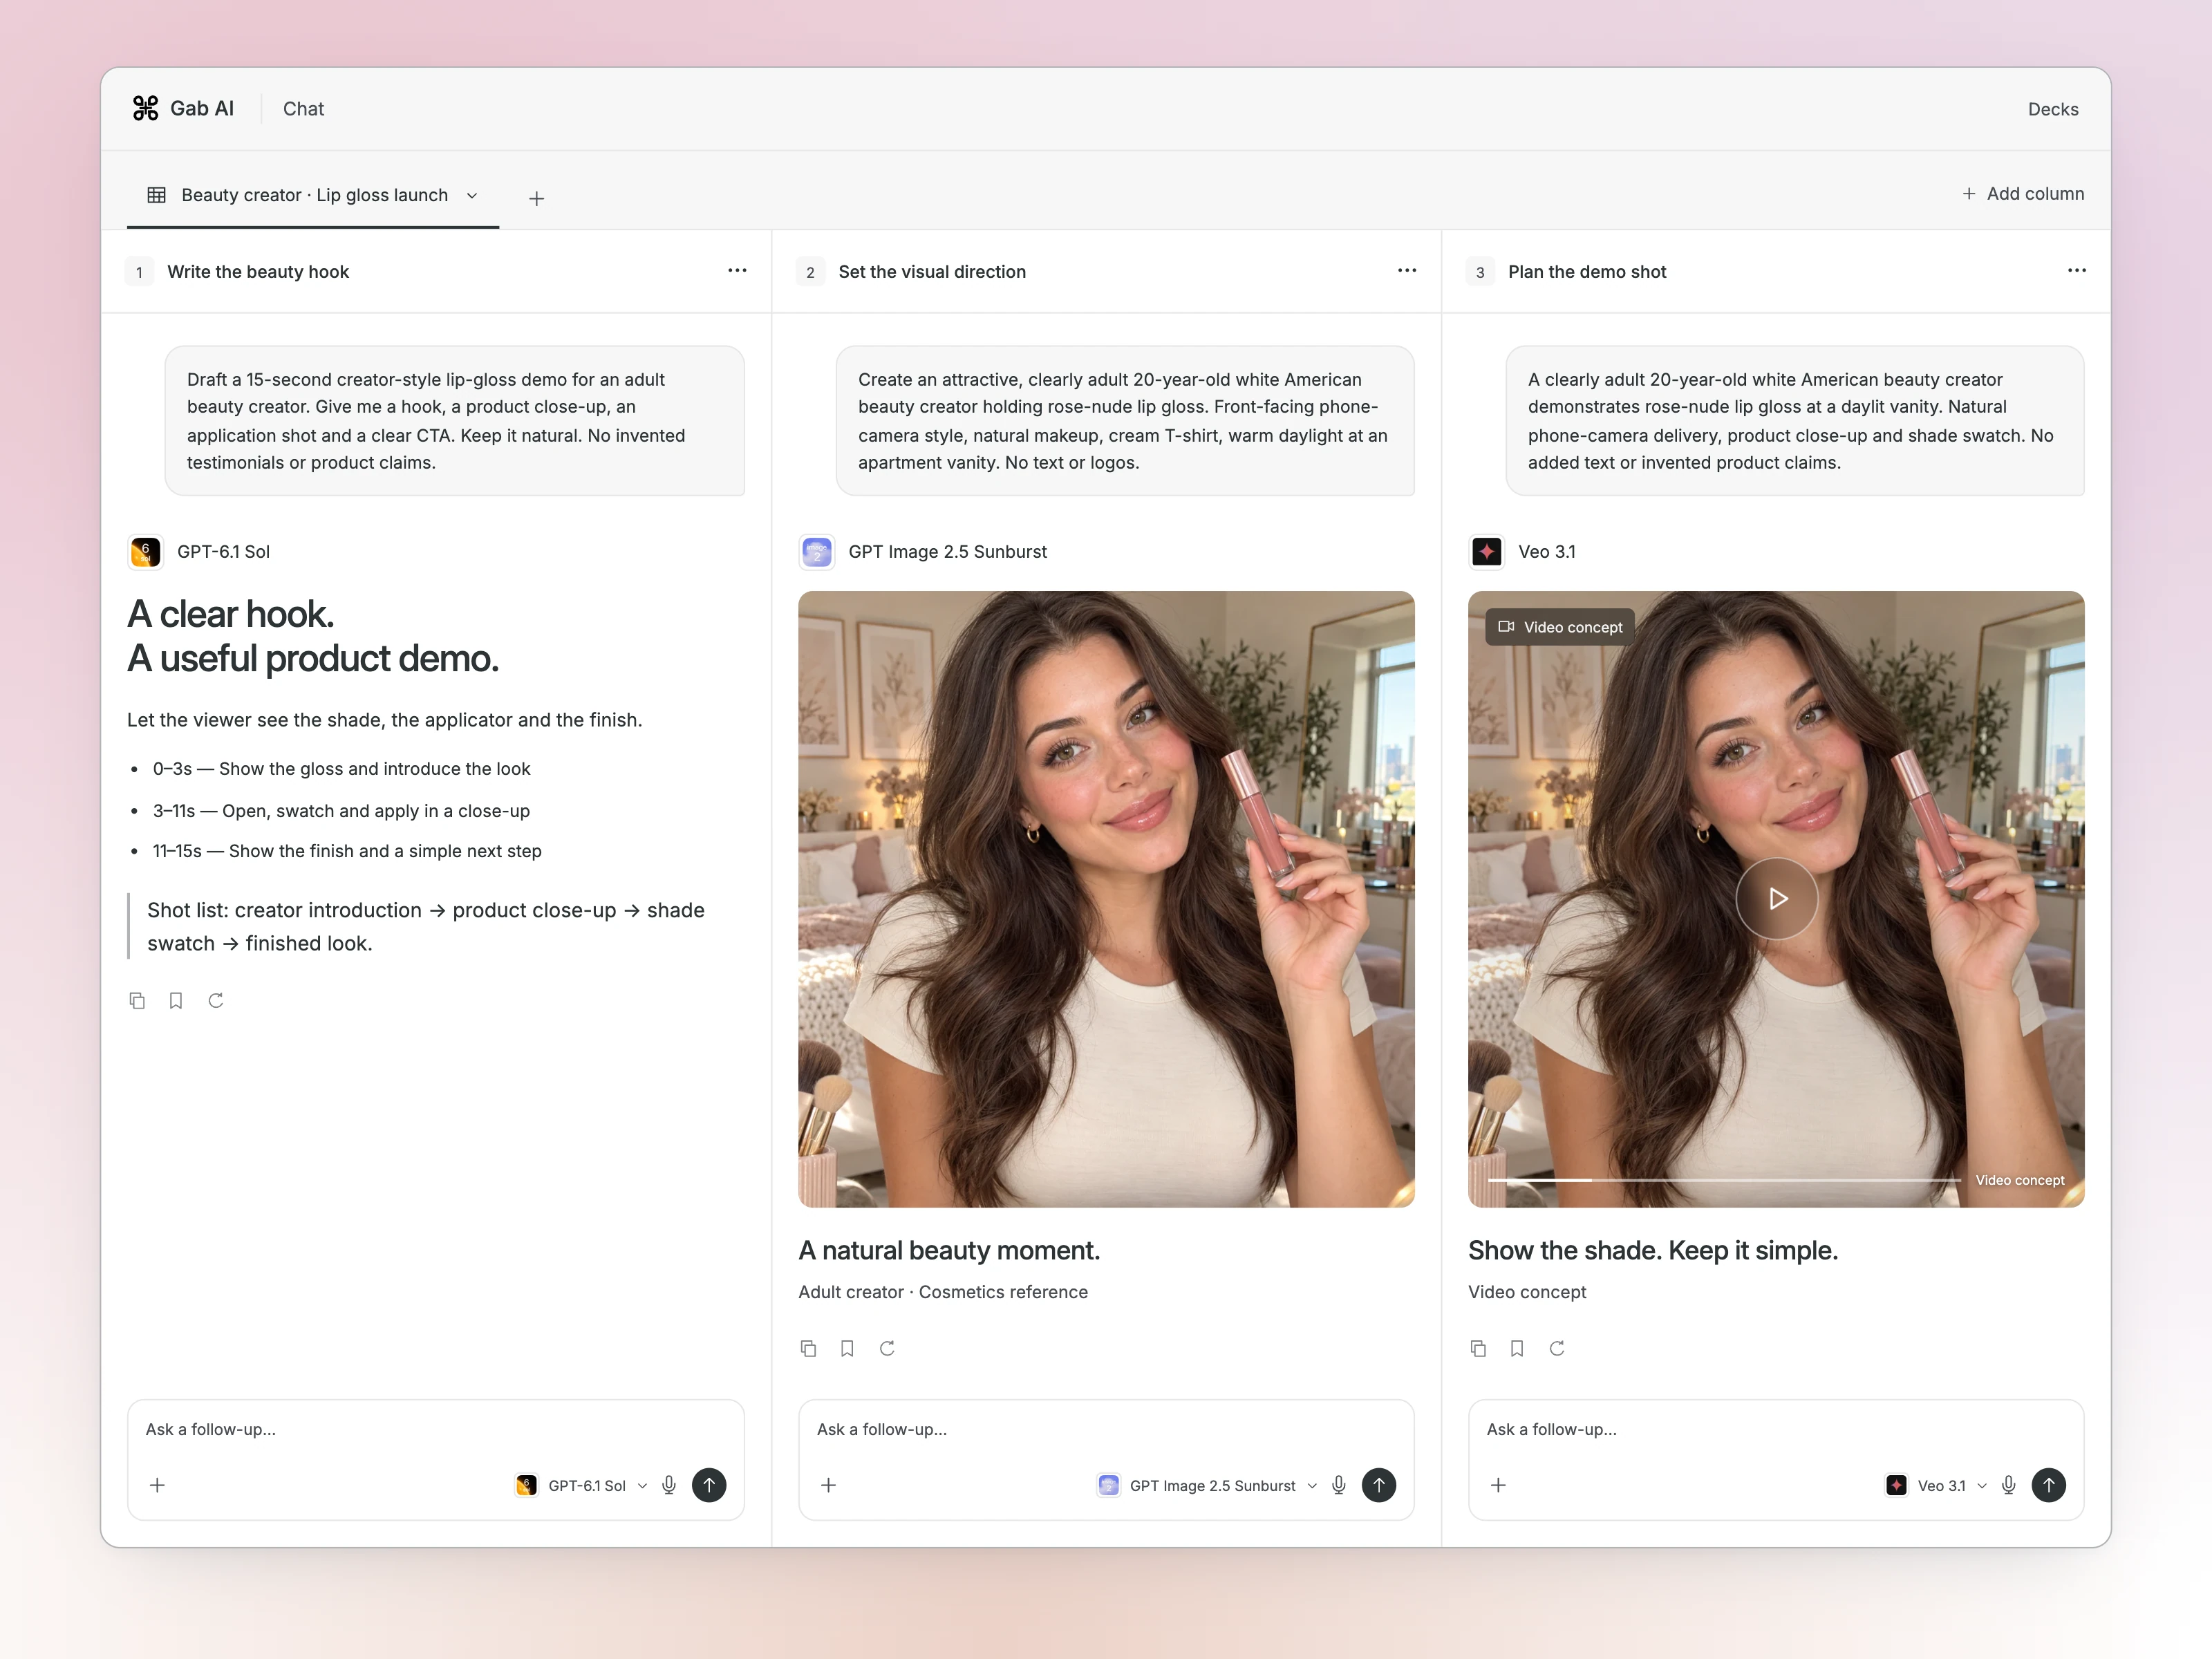Select the column title 'Write the beauty hook'
This screenshot has height=1659, width=2212.
coord(258,272)
